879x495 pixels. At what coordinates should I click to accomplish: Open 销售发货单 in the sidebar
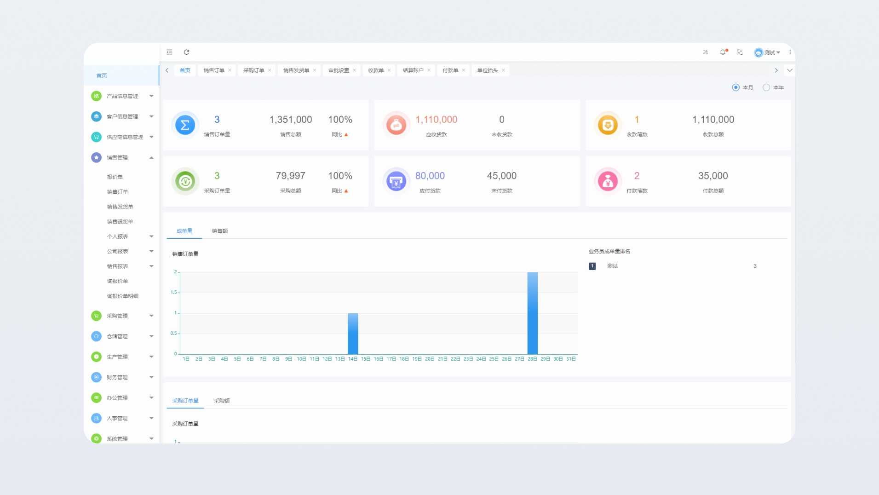click(120, 207)
